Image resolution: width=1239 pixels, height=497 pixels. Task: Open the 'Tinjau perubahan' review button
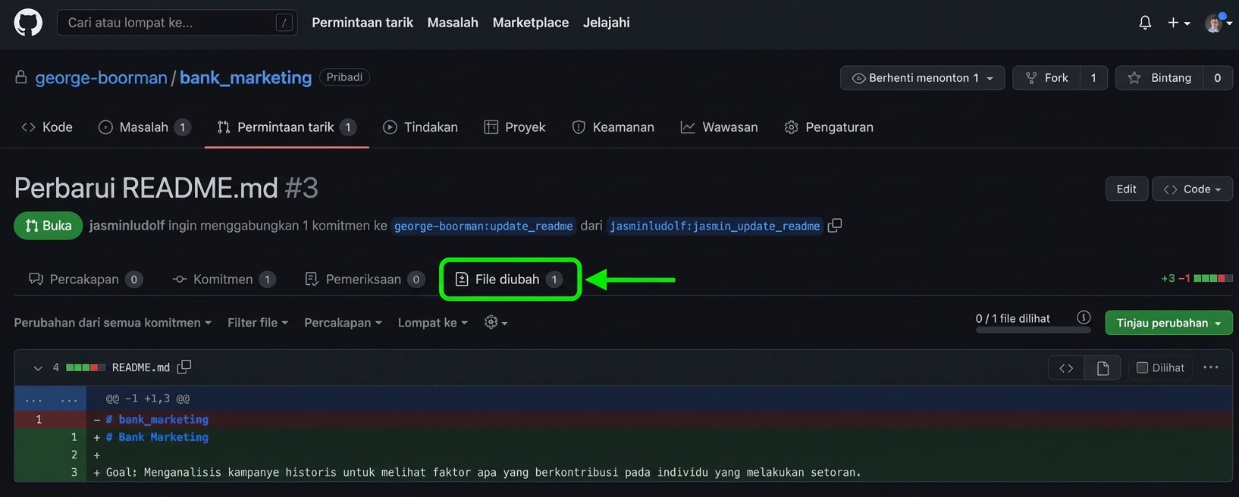1168,323
